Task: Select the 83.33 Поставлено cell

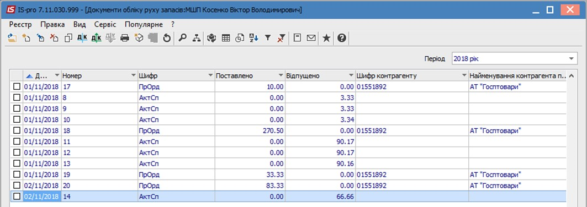Action: 250,186
